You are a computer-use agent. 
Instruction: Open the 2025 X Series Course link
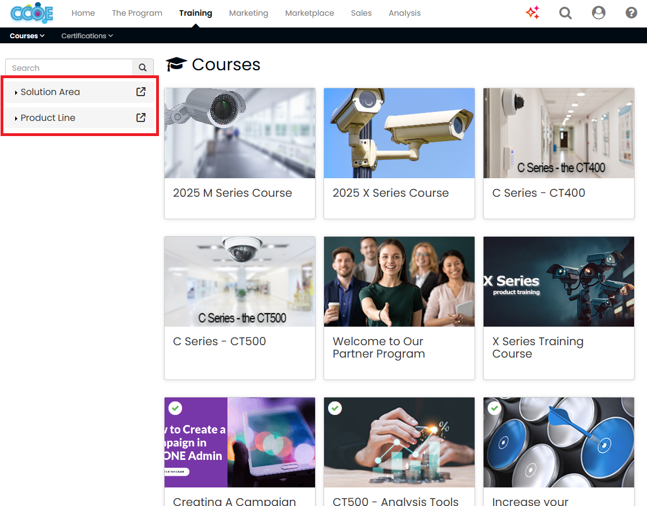[391, 193]
